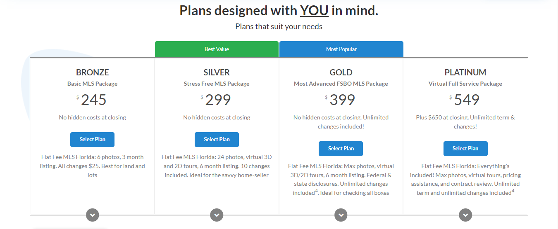
Task: Expand Platinum plan details chevron
Action: click(465, 215)
